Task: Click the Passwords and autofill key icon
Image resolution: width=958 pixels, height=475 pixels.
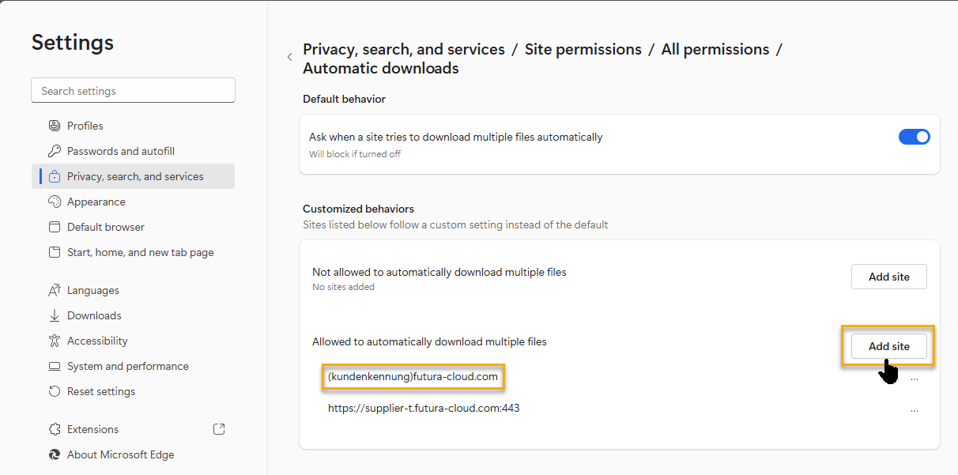Action: (x=55, y=151)
